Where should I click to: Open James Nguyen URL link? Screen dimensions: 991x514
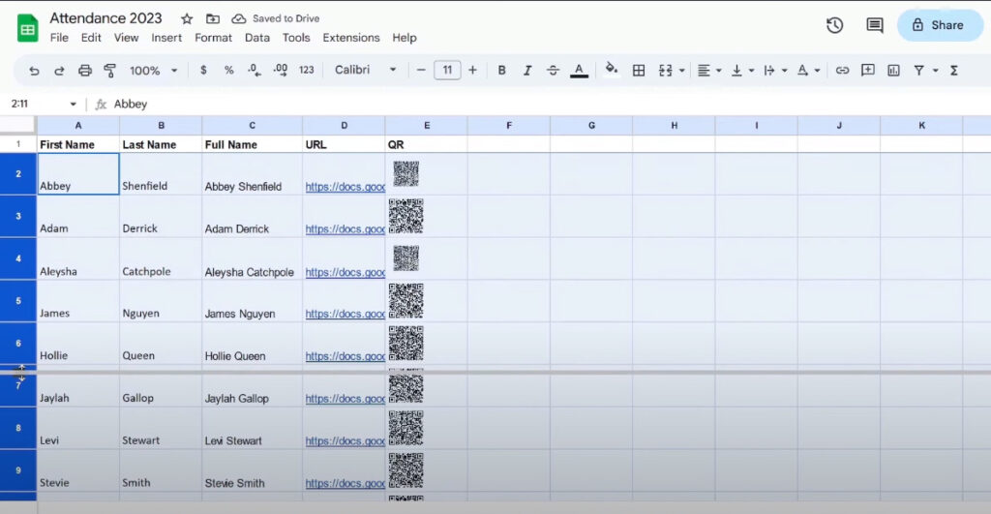tap(345, 314)
